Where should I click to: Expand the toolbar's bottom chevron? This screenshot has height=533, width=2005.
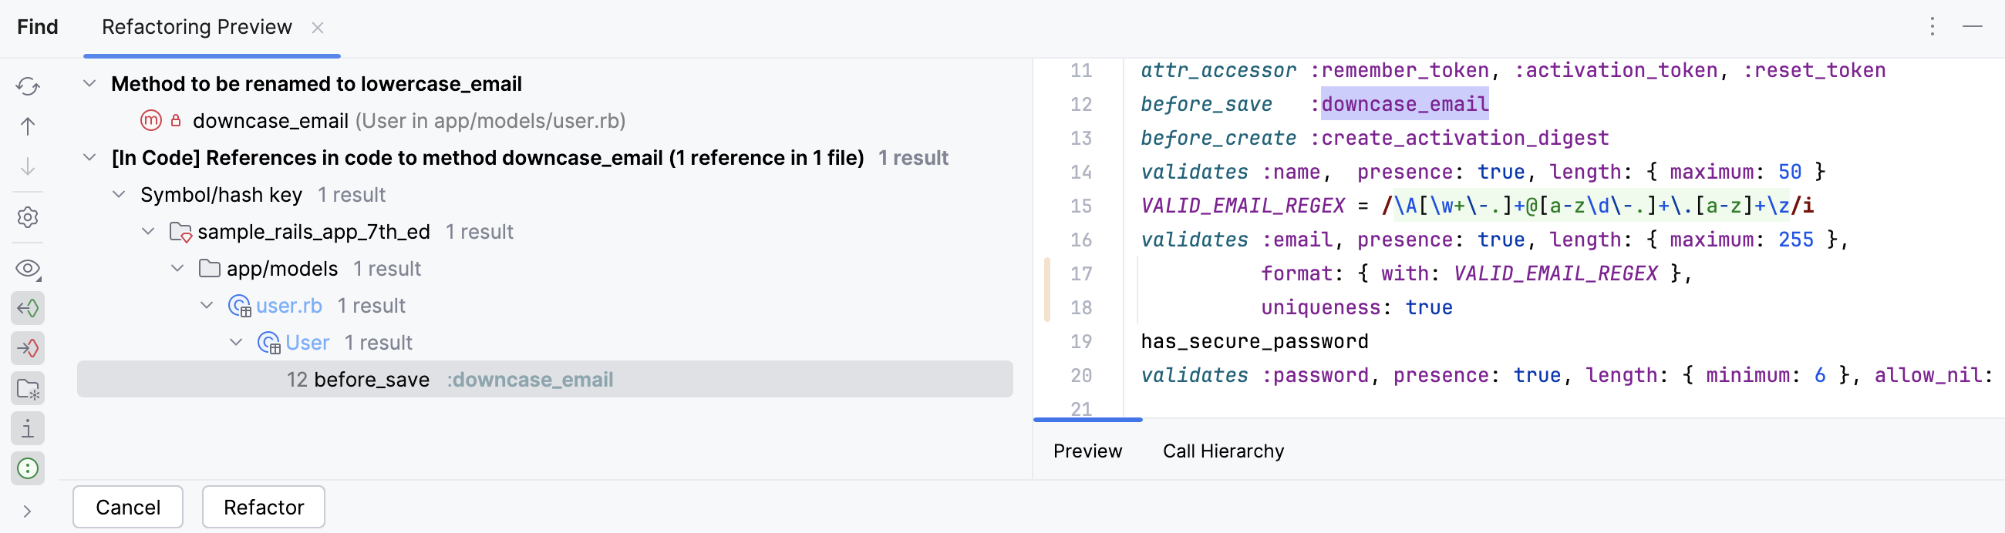[28, 511]
